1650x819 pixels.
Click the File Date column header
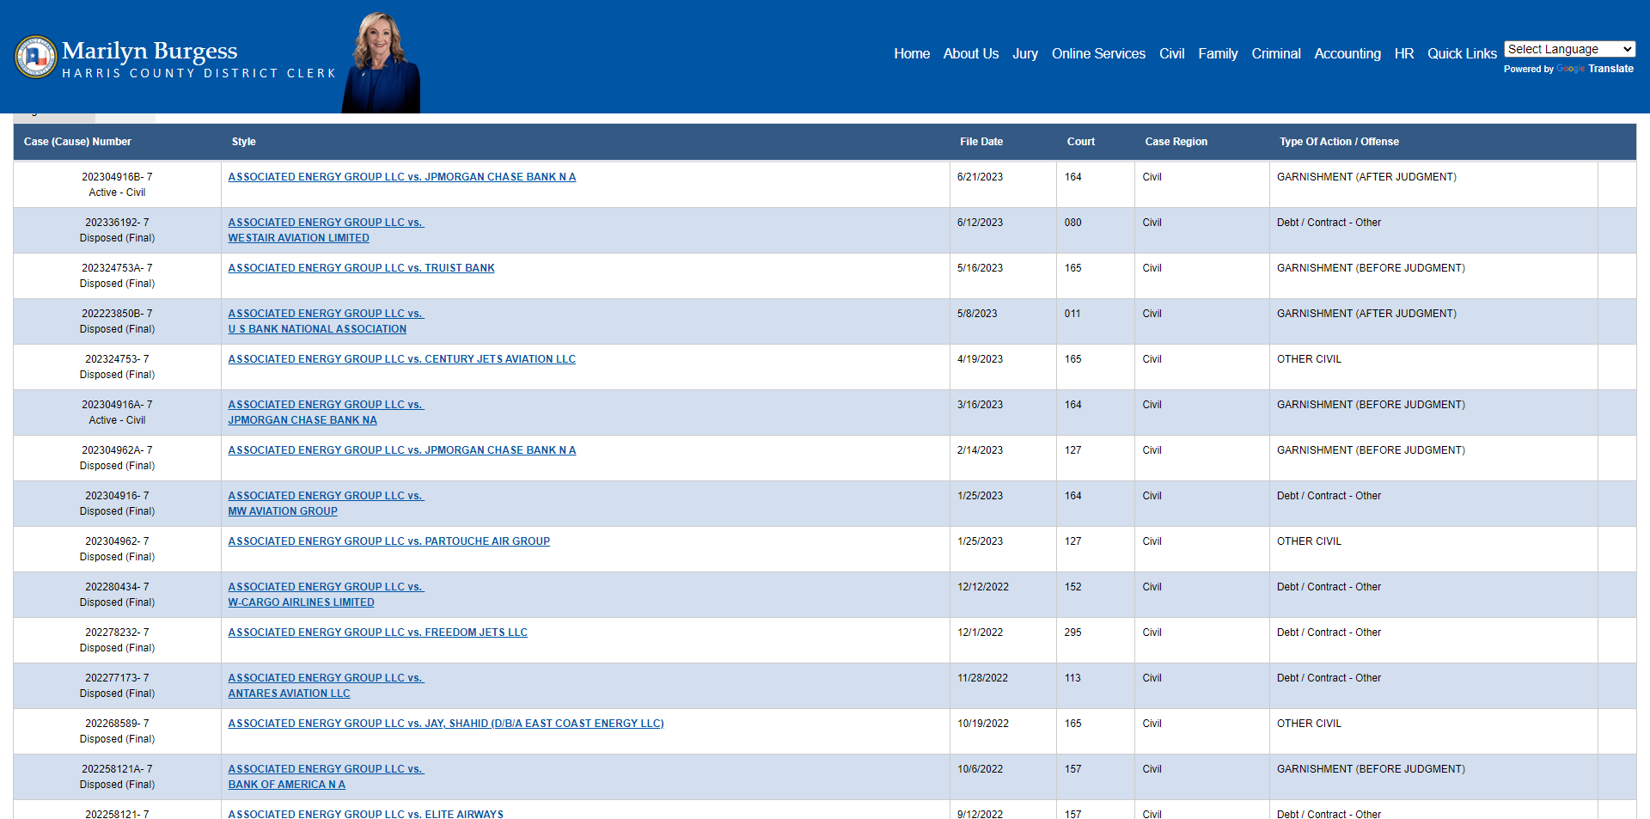pyautogui.click(x=981, y=142)
